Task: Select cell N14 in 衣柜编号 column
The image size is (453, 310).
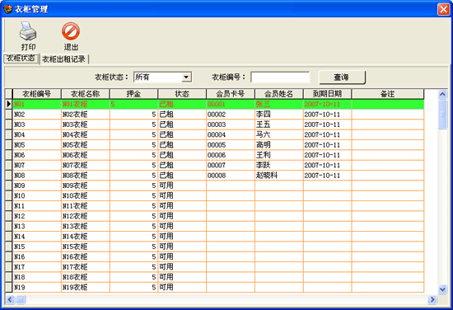Action: 37,237
